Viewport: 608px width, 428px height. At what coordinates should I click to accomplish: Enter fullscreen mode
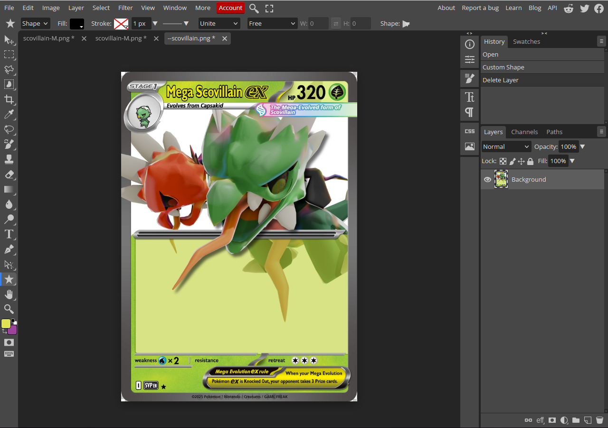pos(269,8)
